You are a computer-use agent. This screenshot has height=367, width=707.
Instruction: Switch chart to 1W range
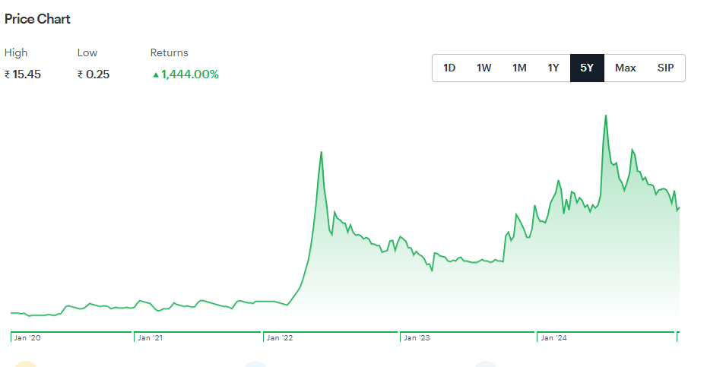(x=484, y=68)
